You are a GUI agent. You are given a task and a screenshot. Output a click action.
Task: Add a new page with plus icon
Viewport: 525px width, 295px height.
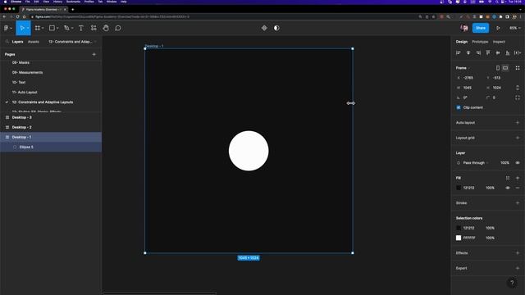pyautogui.click(x=94, y=54)
